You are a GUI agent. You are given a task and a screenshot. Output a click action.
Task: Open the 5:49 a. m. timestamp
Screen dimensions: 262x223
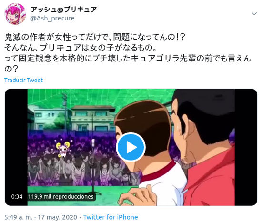click(19, 217)
